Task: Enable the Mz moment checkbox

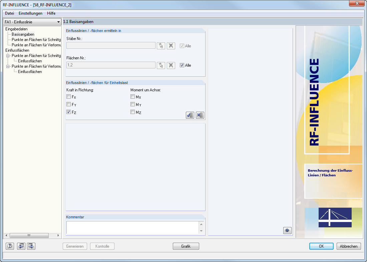Action: point(133,112)
